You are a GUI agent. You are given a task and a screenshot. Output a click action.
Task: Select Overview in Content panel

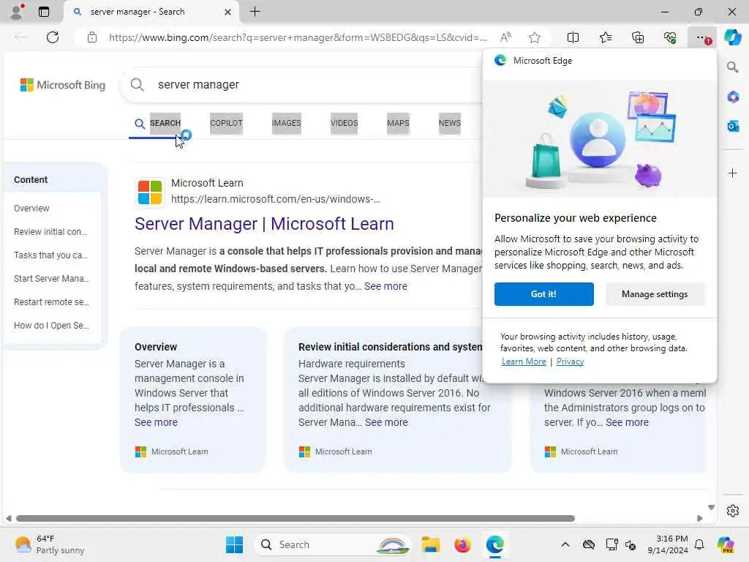pyautogui.click(x=31, y=209)
